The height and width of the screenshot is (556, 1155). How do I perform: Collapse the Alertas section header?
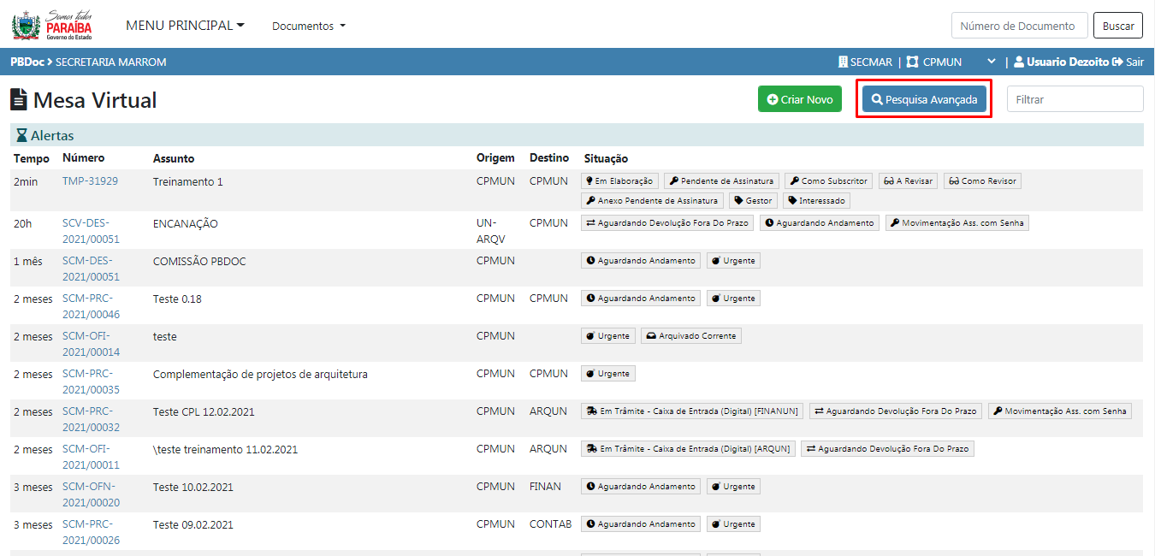(x=52, y=136)
